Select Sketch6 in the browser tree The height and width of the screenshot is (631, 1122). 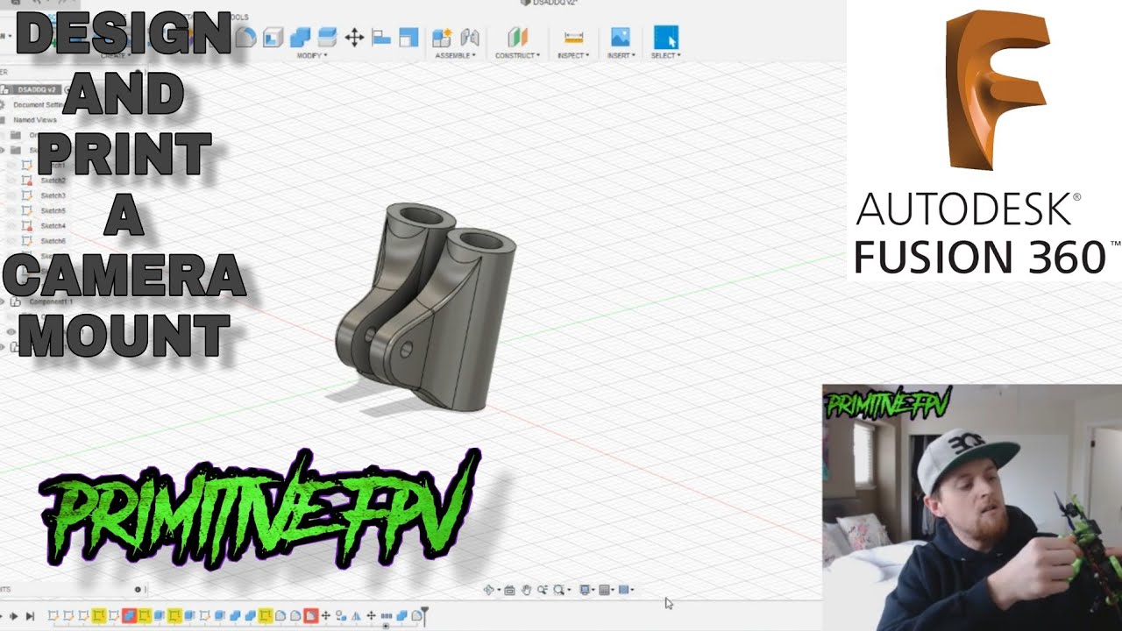click(x=53, y=240)
